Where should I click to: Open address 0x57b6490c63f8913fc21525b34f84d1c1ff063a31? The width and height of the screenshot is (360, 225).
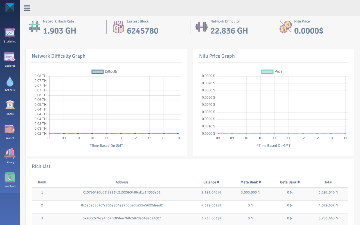click(x=122, y=192)
